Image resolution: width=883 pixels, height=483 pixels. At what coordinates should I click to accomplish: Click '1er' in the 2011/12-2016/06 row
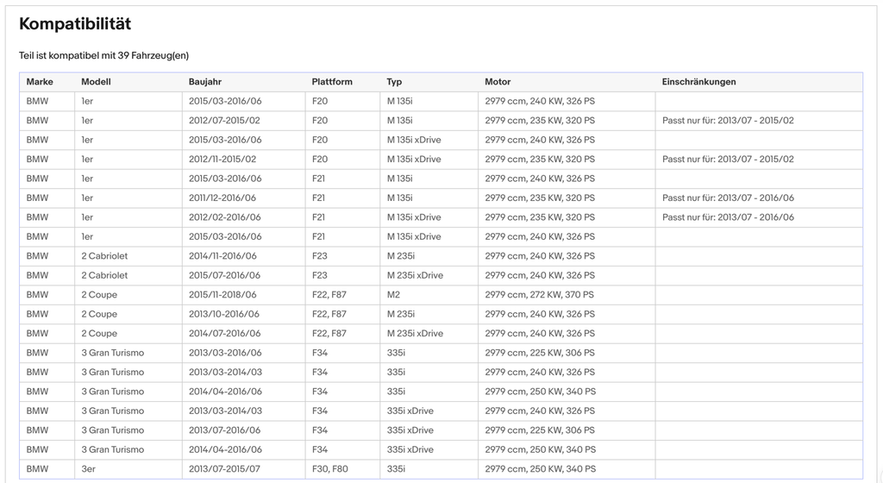[x=87, y=198]
